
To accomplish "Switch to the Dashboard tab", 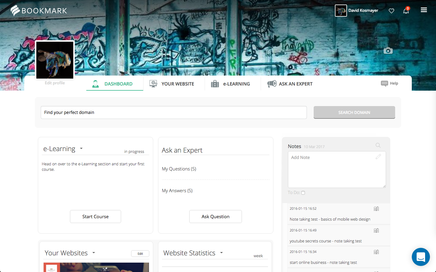I will [115, 84].
